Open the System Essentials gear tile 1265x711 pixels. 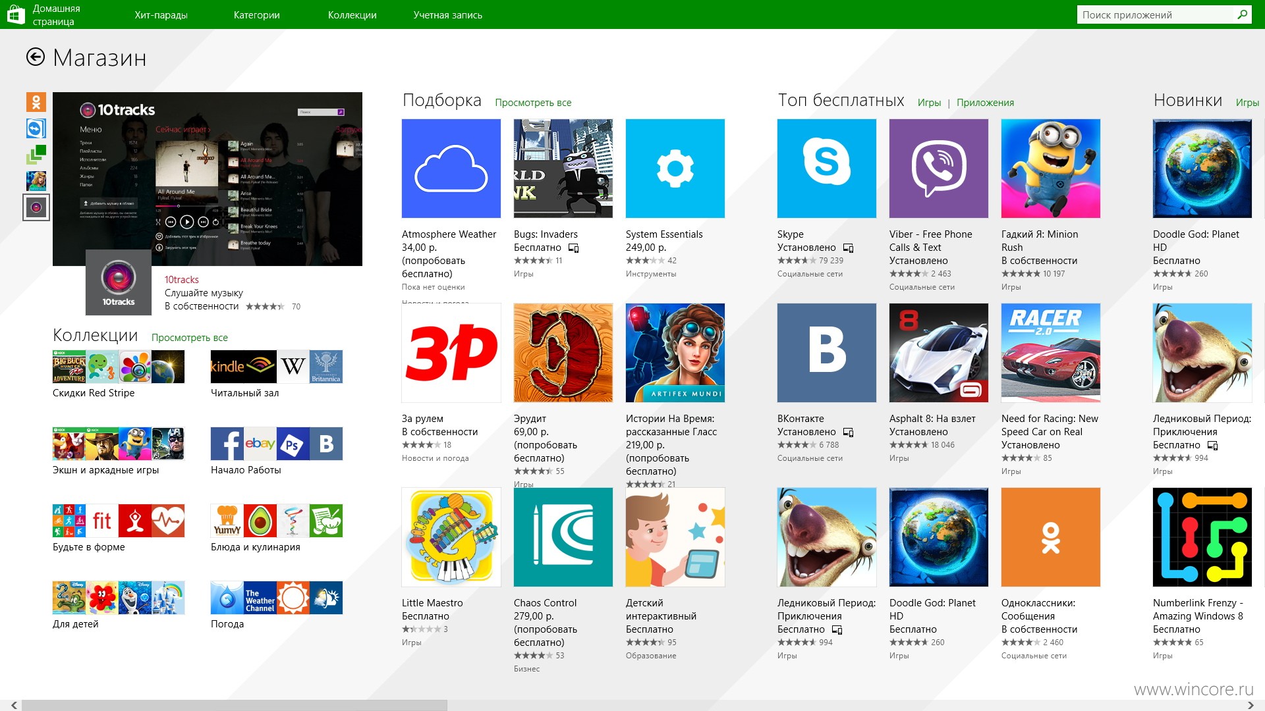click(675, 169)
